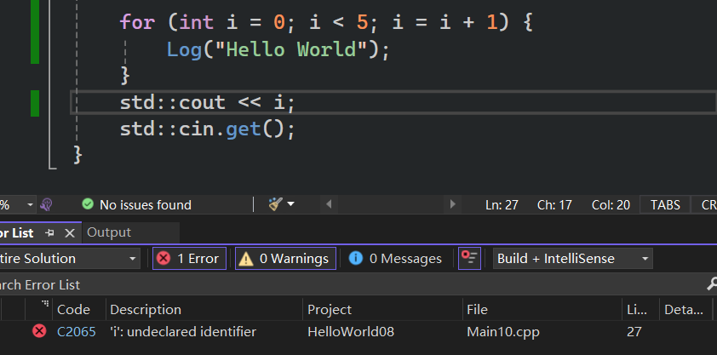Click the search magnifier icon
Image resolution: width=717 pixels, height=355 pixels.
tap(711, 284)
